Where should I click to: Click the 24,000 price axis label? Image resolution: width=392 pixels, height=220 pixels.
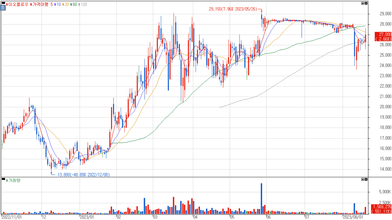(385, 65)
